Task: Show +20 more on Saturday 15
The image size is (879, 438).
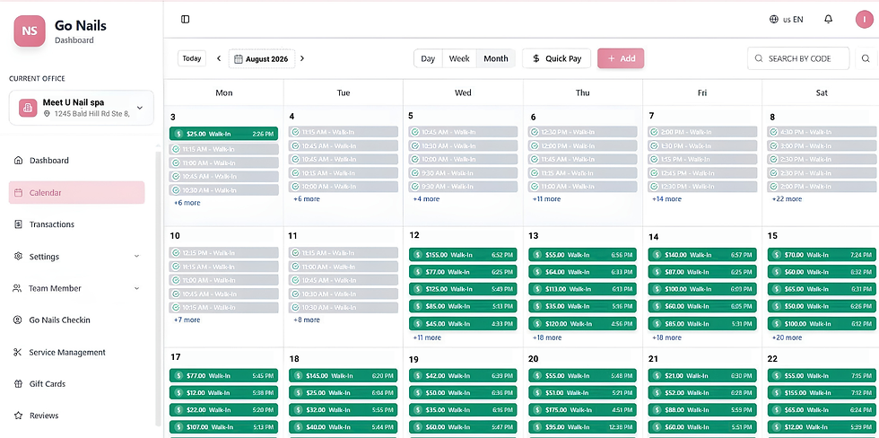Action: (x=787, y=337)
